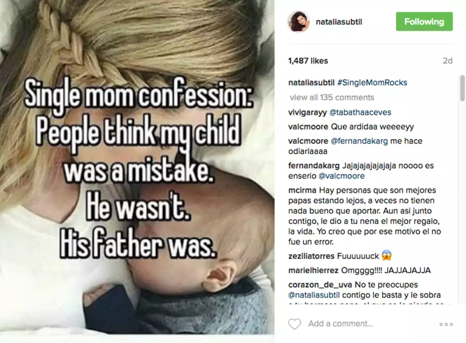Click the 1,487 likes count
The height and width of the screenshot is (343, 466).
coord(308,61)
